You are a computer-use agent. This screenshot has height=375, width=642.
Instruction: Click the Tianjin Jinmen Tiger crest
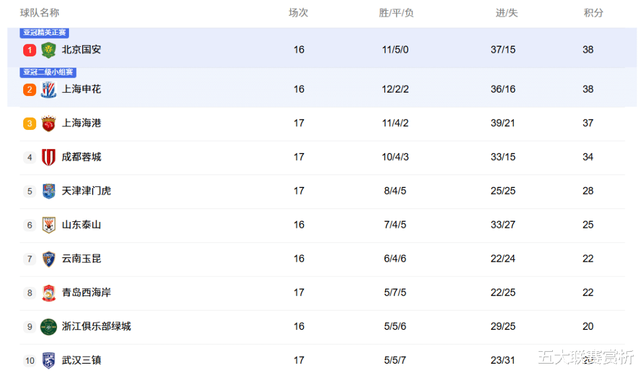tap(48, 191)
